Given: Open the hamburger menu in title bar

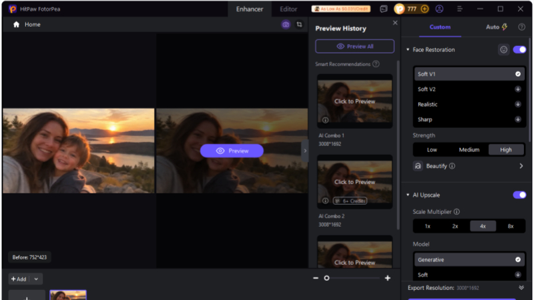Looking at the screenshot, I should (460, 9).
